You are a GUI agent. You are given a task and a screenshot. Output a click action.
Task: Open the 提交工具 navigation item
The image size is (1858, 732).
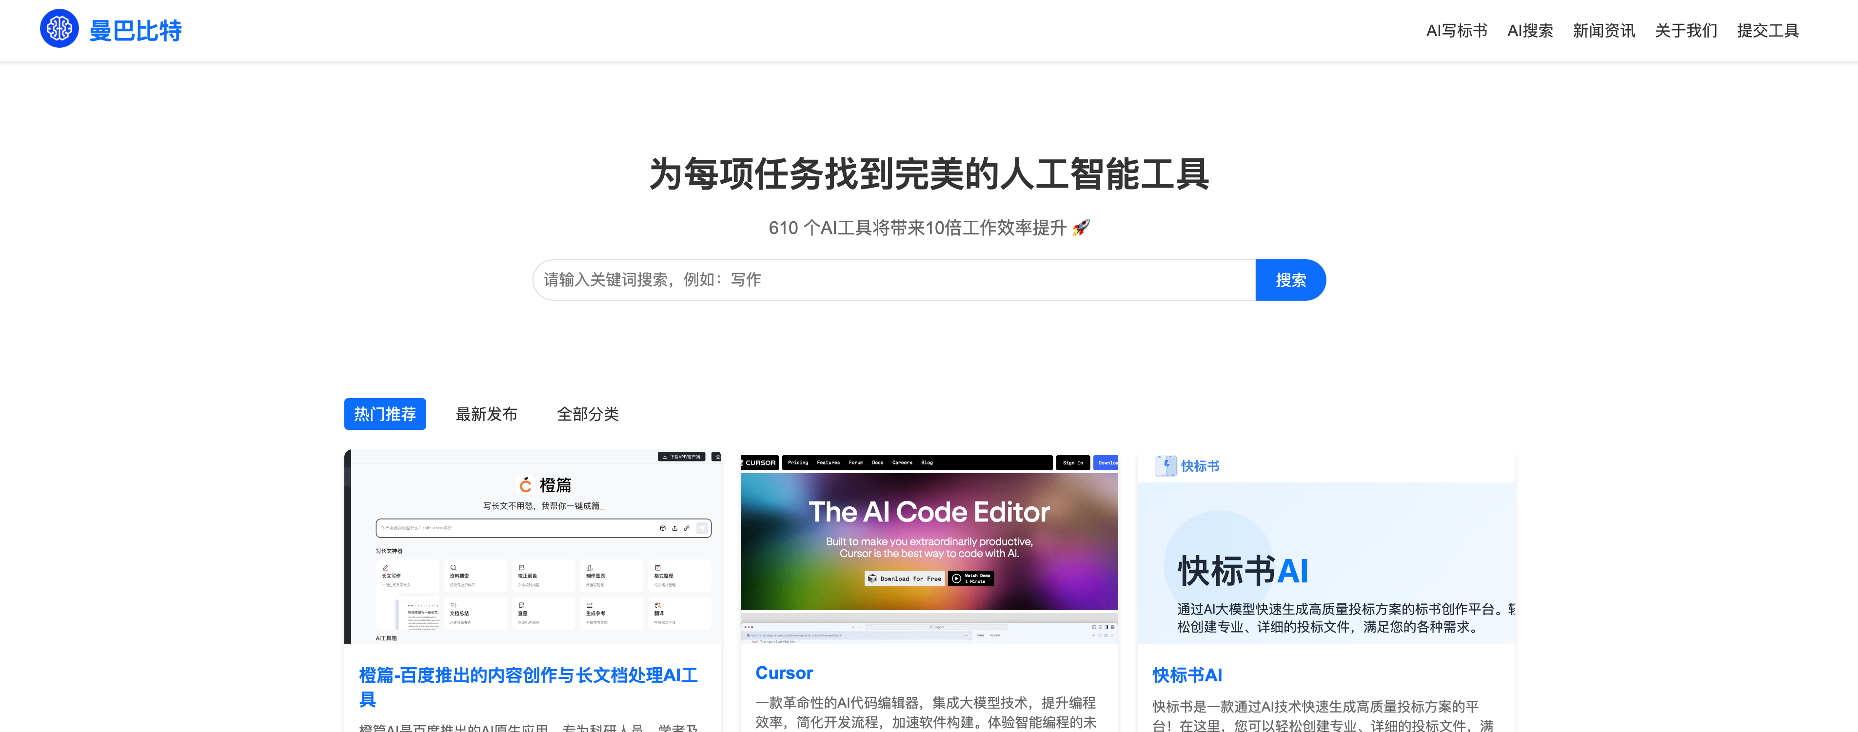[1767, 30]
